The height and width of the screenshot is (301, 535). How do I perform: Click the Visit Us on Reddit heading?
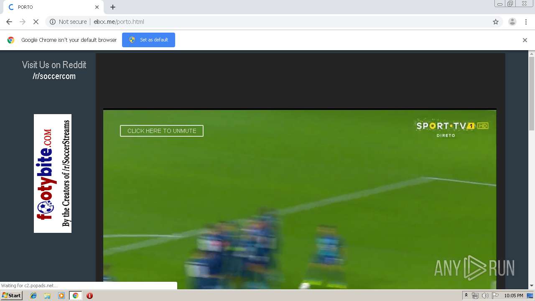pos(54,65)
